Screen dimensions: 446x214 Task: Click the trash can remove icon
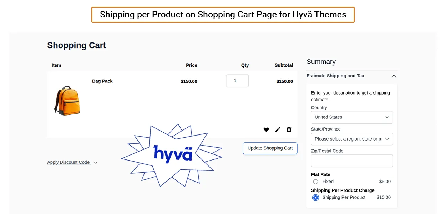pos(289,129)
